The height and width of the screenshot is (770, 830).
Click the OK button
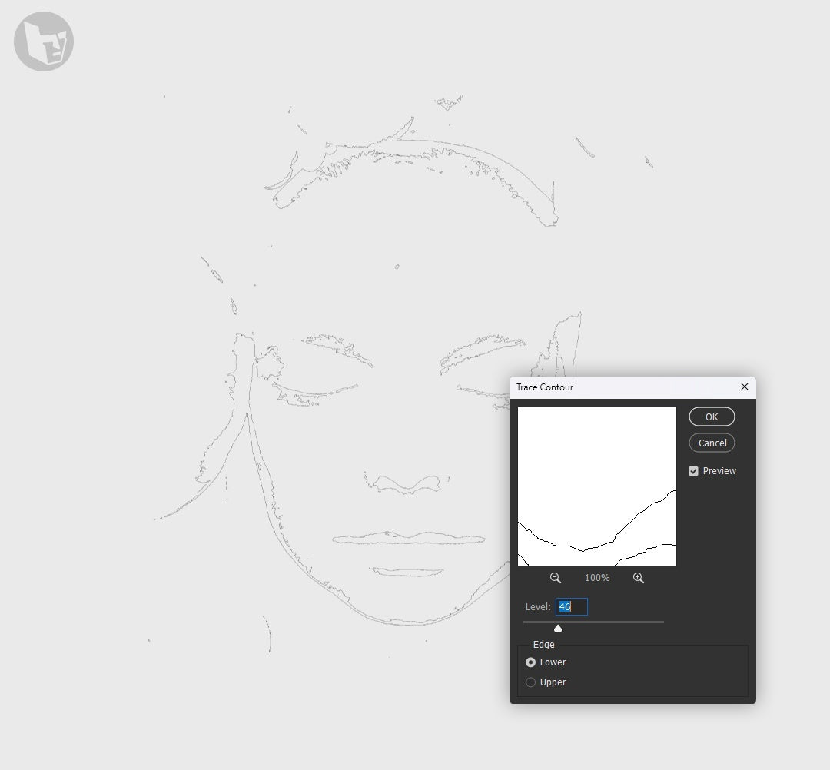712,417
